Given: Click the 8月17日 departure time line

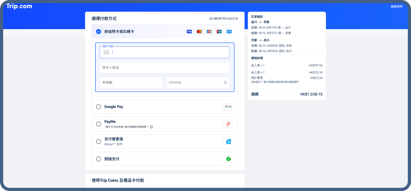Looking at the screenshot, I should click(271, 28).
